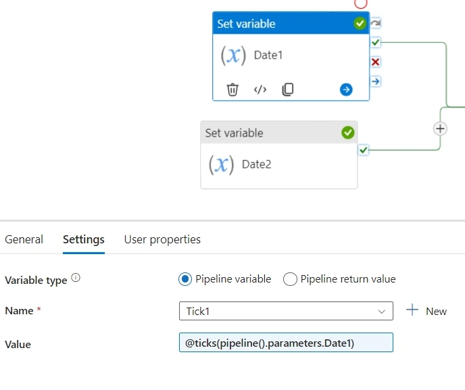Click the green check success connector on Date1

375,43
